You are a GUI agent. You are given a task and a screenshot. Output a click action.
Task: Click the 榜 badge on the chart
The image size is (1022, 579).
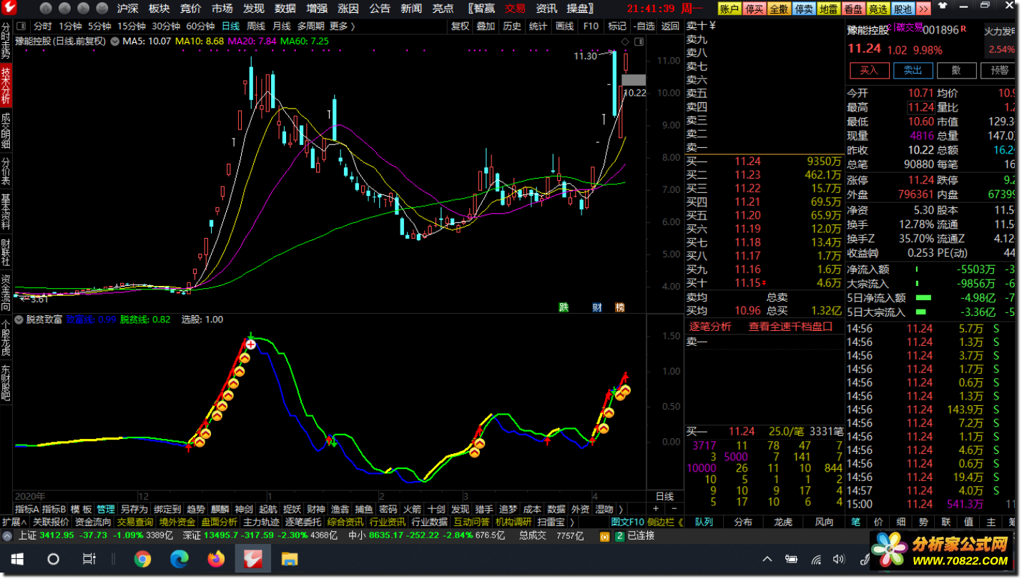pos(619,307)
